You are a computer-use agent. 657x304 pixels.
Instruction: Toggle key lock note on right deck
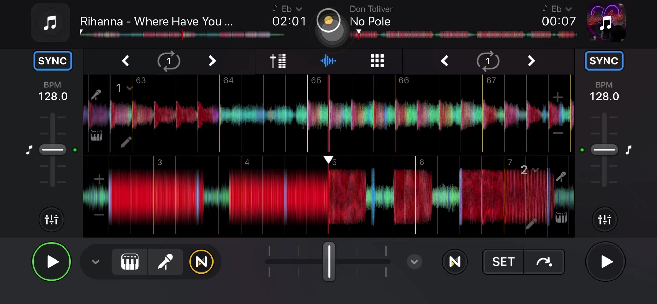click(x=628, y=150)
